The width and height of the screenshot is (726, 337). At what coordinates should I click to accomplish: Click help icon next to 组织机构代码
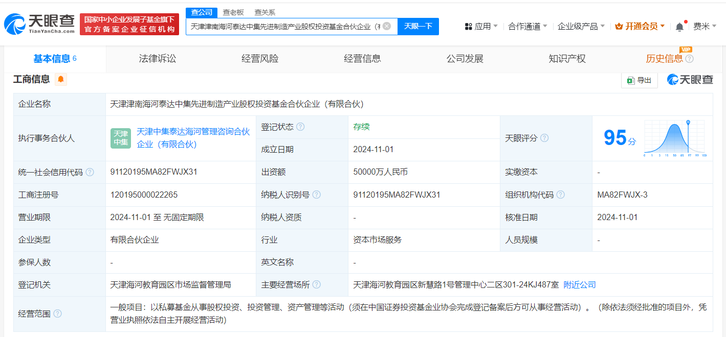click(561, 195)
